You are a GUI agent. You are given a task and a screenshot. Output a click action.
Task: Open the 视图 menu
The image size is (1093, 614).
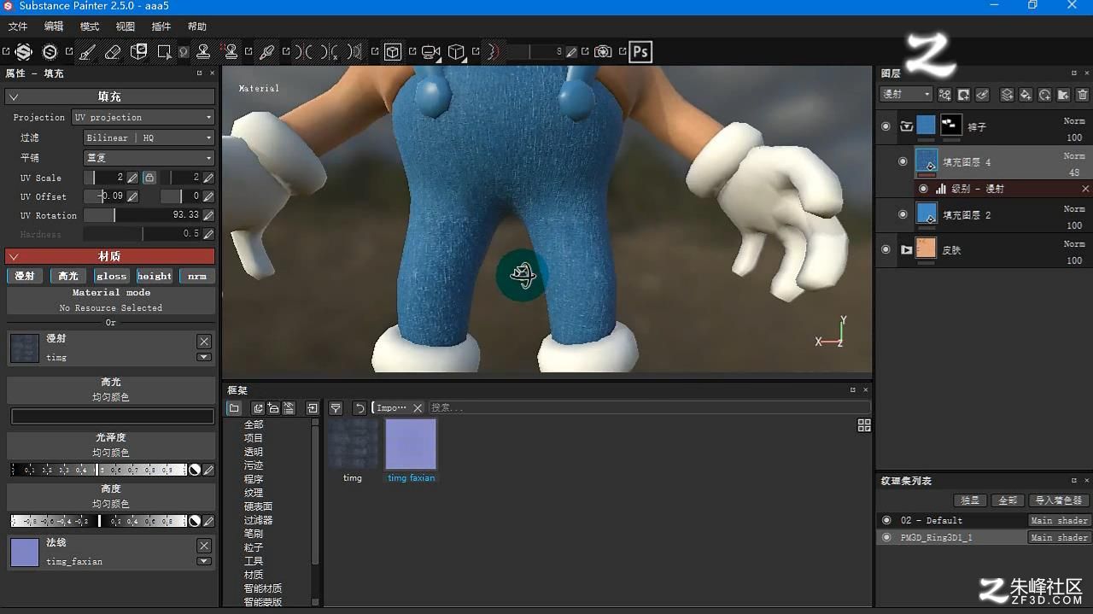tap(126, 26)
